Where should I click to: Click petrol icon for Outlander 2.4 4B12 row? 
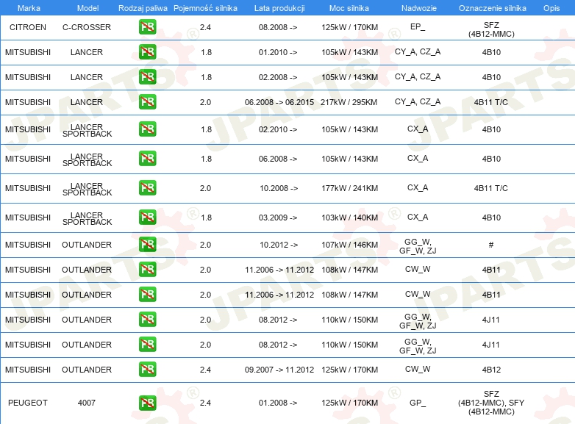click(x=147, y=370)
